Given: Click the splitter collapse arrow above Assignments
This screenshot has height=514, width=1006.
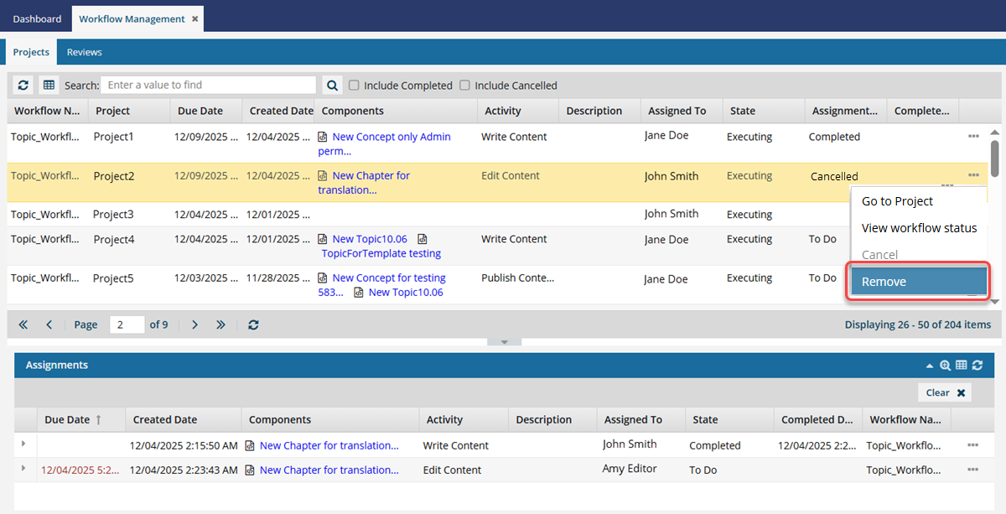Looking at the screenshot, I should 504,341.
